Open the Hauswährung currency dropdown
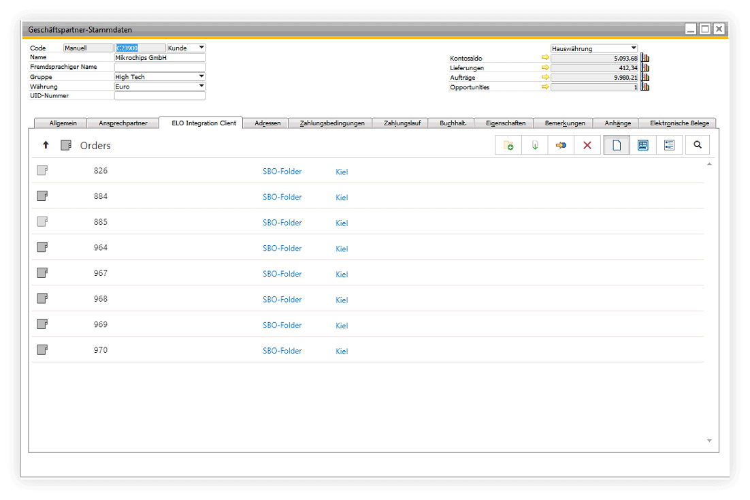750x500 pixels. (634, 48)
